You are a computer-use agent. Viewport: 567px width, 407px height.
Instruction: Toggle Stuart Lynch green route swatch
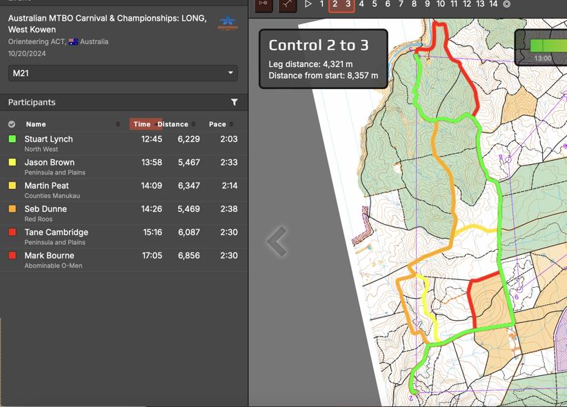coord(12,139)
